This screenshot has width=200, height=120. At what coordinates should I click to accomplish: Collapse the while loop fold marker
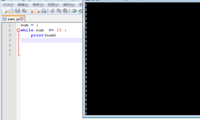[x=19, y=30]
